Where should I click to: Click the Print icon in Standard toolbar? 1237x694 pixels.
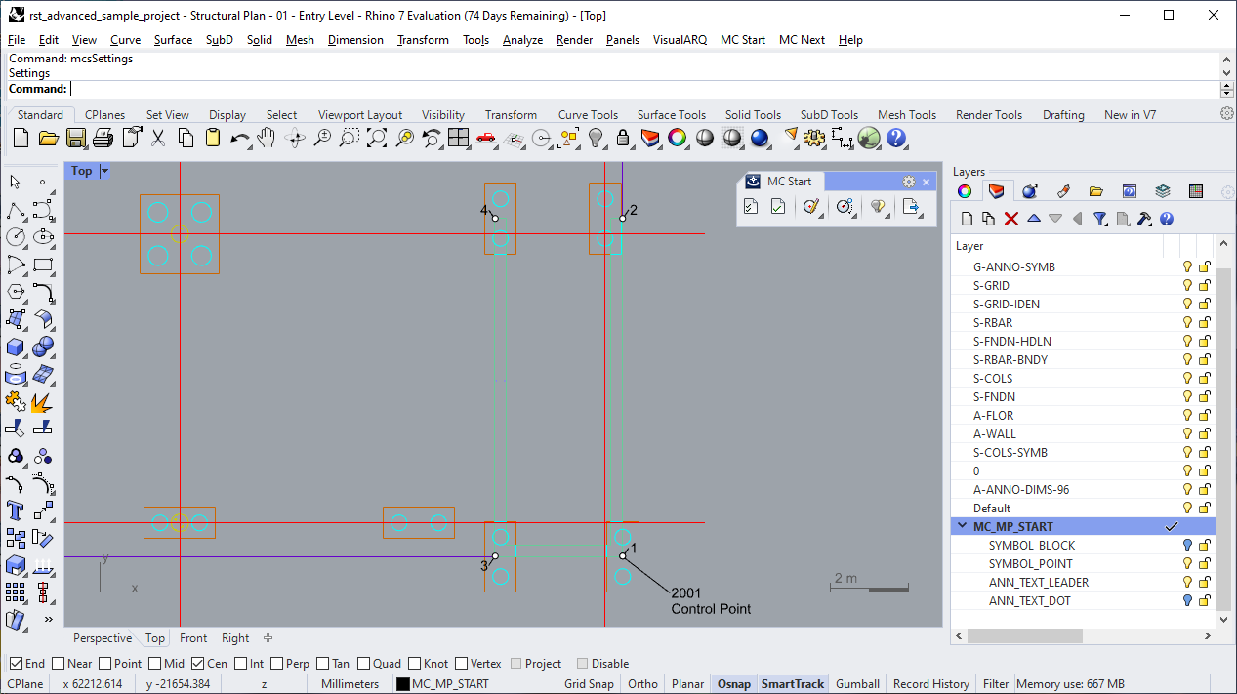click(103, 139)
